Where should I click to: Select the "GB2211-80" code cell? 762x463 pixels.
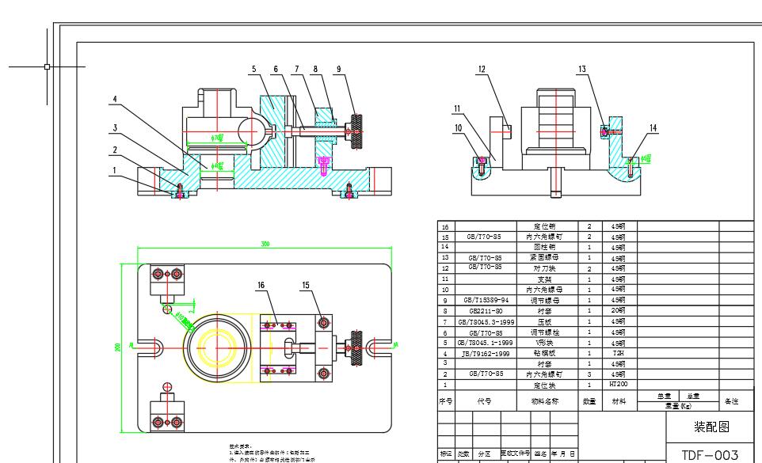[x=486, y=311]
